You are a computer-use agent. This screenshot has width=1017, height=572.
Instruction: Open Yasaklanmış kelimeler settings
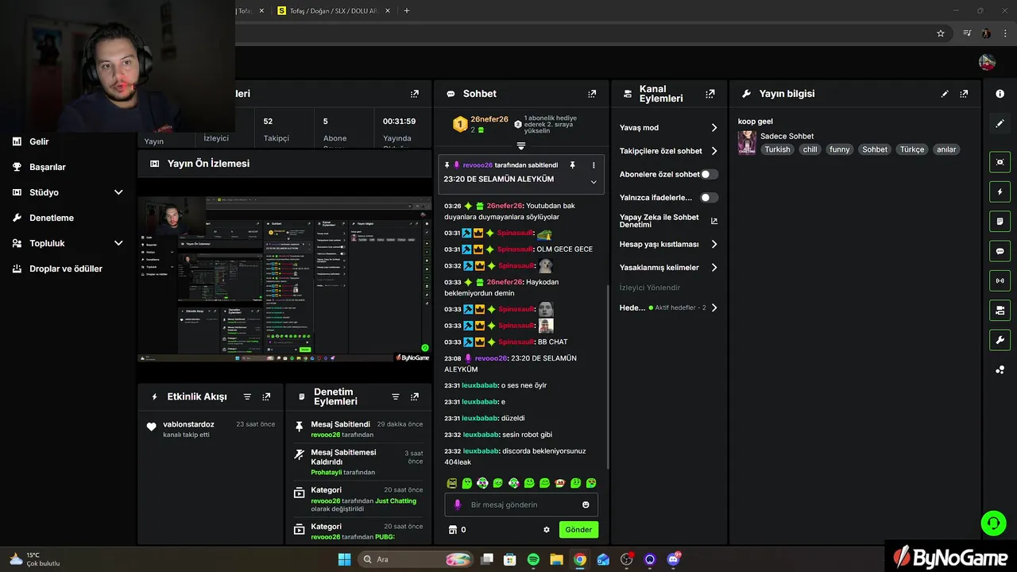click(x=668, y=268)
